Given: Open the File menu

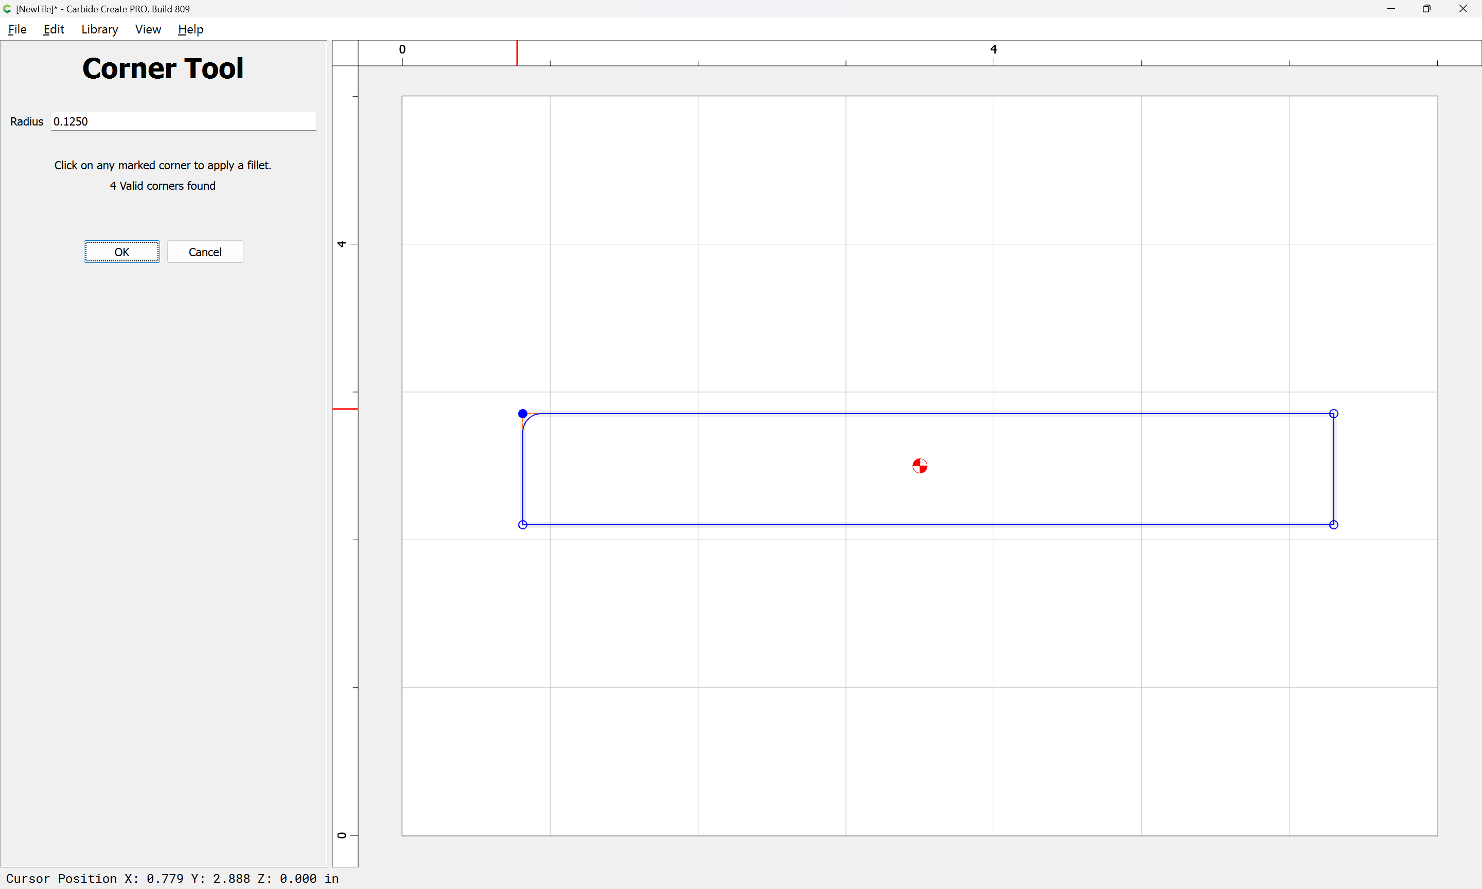Looking at the screenshot, I should point(17,29).
